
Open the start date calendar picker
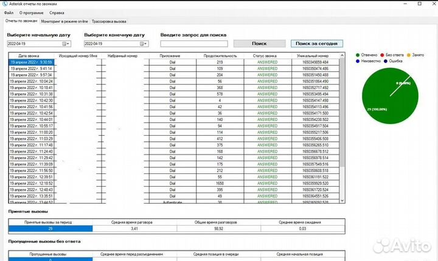pyautogui.click(x=68, y=44)
